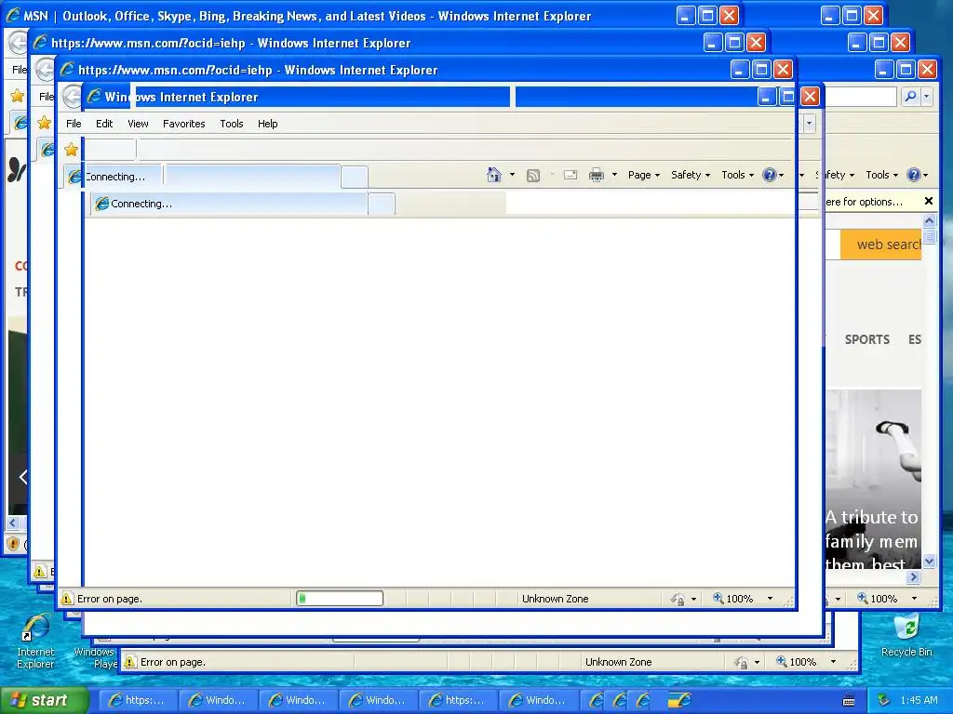The height and width of the screenshot is (714, 953).
Task: Expand the Print dropdown arrow
Action: [614, 175]
